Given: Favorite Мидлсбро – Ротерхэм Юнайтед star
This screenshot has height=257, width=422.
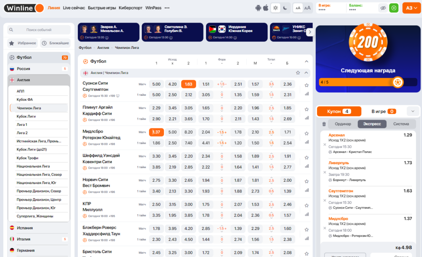Looking at the screenshot, I should click(x=307, y=134).
